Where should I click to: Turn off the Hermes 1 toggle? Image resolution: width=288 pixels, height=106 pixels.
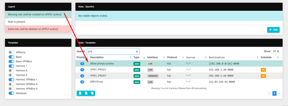click(x=11, y=66)
